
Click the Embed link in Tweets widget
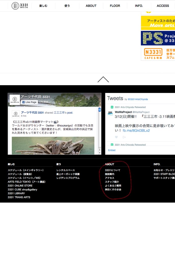tap(112, 150)
